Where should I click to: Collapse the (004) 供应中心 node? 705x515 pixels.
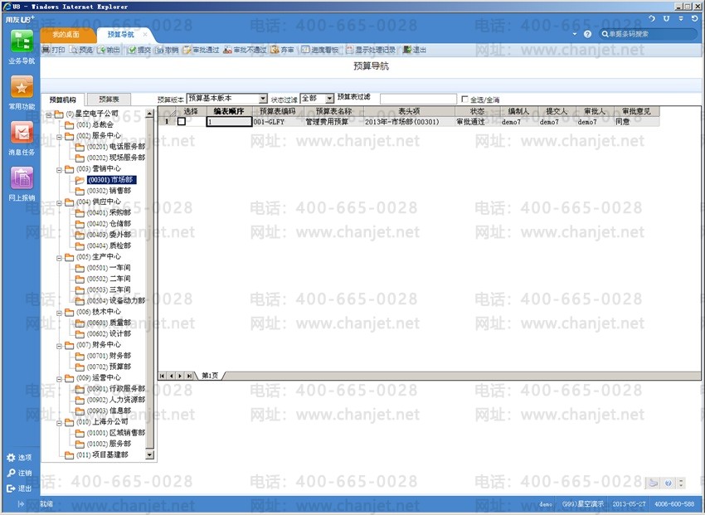(x=60, y=202)
